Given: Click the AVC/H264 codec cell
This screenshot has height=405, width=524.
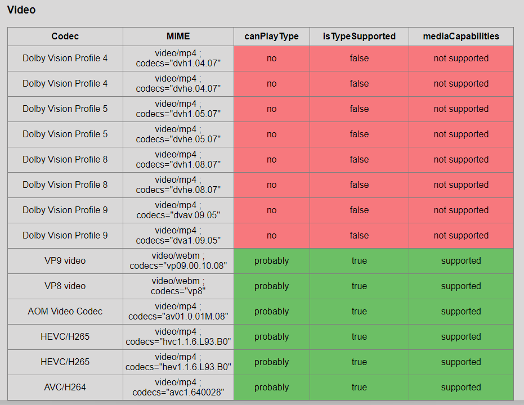Looking at the screenshot, I should 65,388.
